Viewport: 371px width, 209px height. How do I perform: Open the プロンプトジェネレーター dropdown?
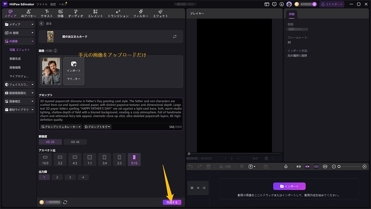pos(61,127)
